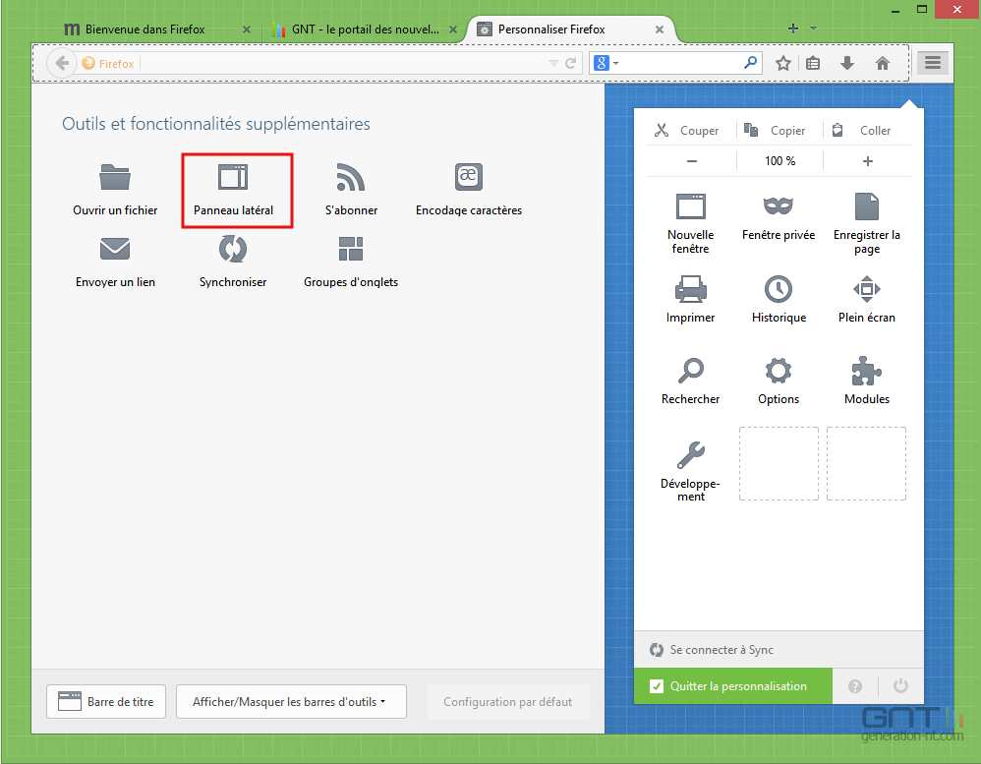
Task: Reset zoom via 100 % button
Action: (779, 161)
